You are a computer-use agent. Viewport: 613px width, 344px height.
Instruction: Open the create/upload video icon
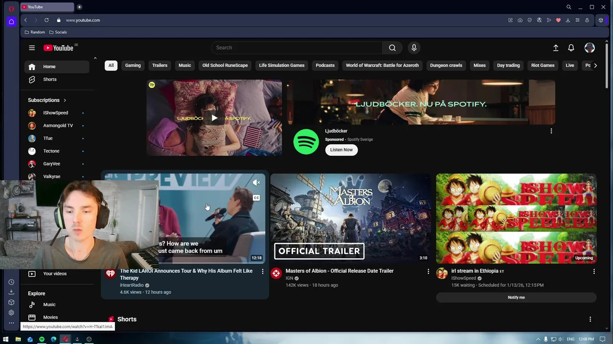(556, 48)
